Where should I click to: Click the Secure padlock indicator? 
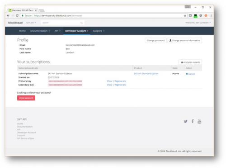pos(27,15)
